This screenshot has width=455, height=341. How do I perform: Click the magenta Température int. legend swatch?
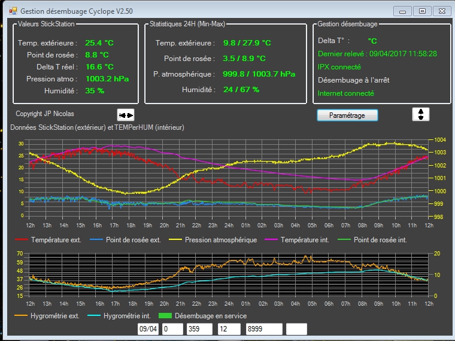(x=271, y=239)
